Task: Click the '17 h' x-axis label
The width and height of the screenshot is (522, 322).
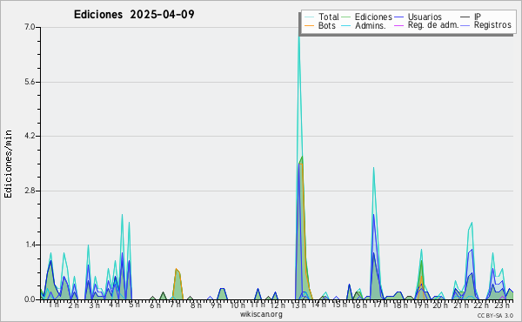Action: [x=380, y=305]
